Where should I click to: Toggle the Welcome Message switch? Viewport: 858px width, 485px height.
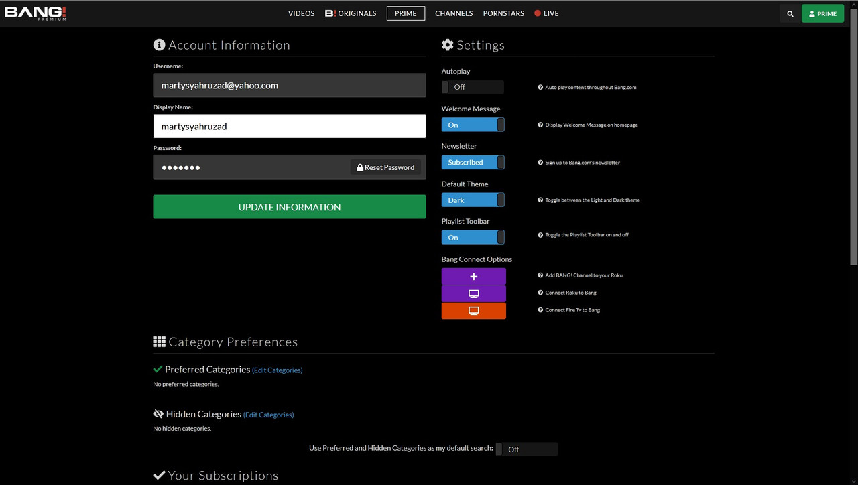473,125
